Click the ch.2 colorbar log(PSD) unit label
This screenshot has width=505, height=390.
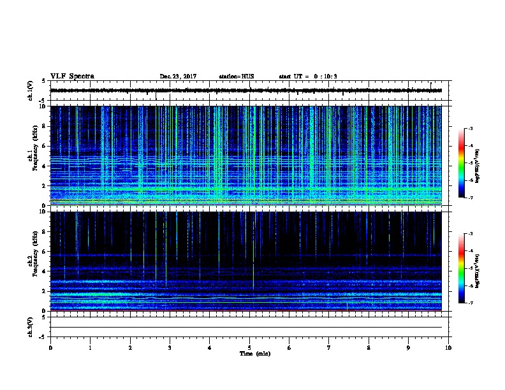[x=477, y=271]
